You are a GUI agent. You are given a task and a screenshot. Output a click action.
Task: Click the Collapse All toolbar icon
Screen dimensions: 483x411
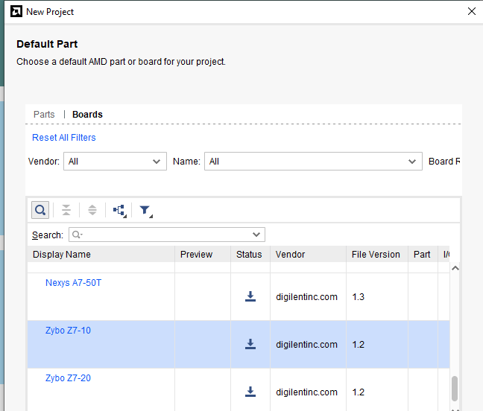pos(66,211)
